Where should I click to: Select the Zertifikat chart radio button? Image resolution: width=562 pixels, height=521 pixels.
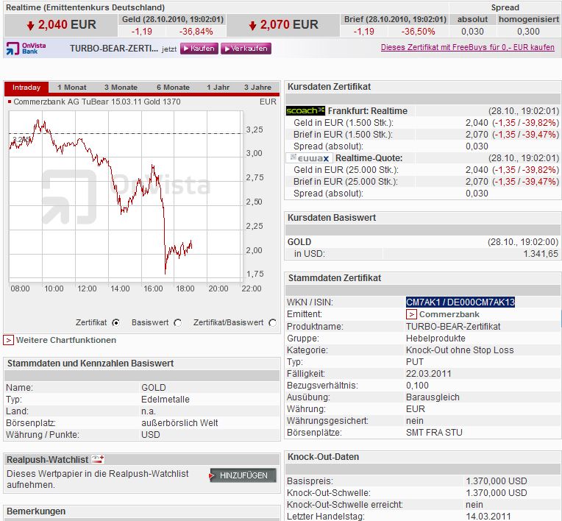[115, 323]
